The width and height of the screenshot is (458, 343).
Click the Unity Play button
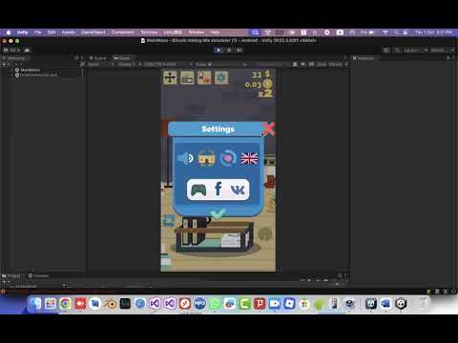219,50
